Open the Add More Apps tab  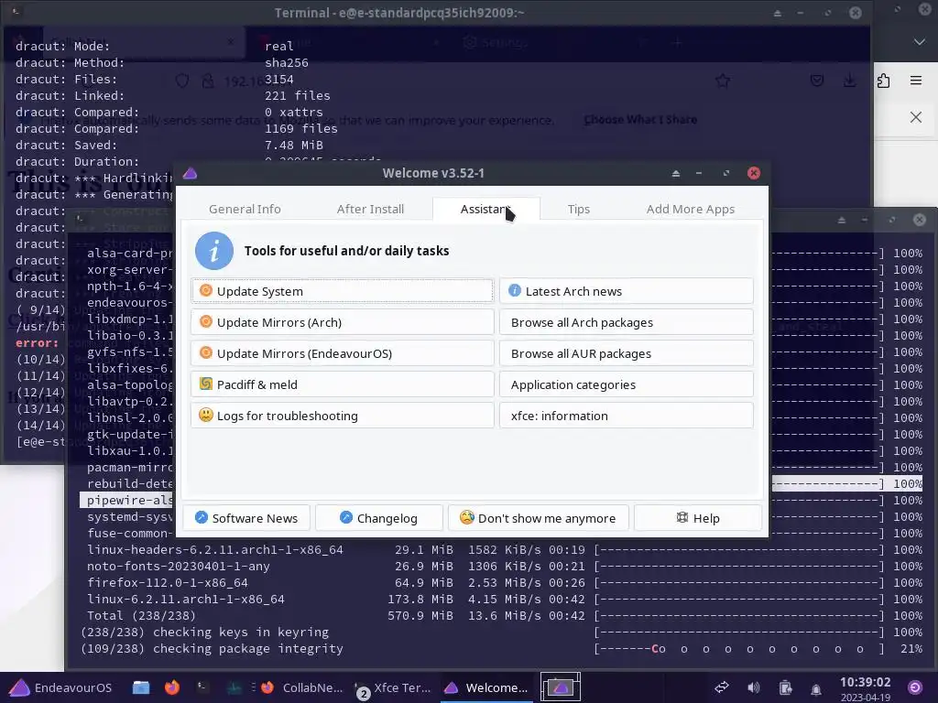[691, 210]
